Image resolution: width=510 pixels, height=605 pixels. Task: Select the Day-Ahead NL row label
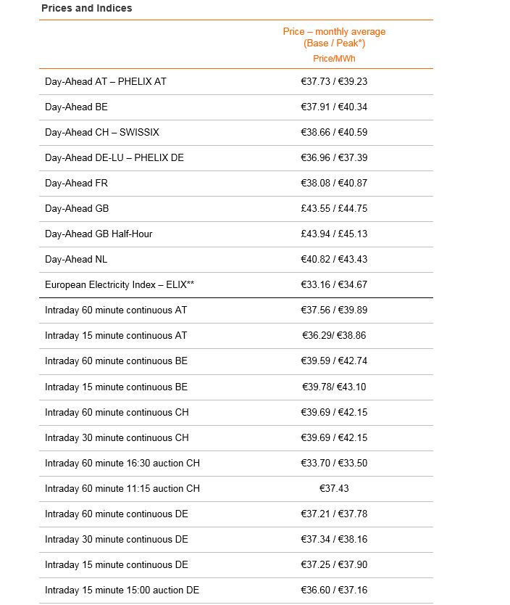[76, 259]
